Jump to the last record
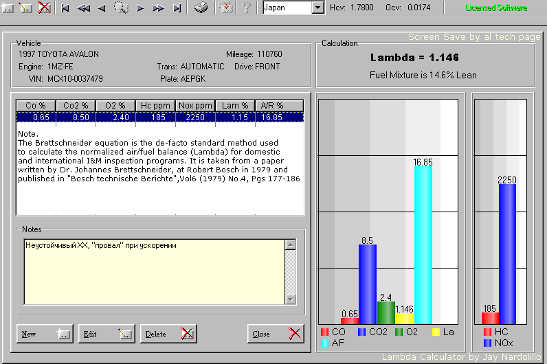This screenshot has height=364, width=547. click(177, 8)
